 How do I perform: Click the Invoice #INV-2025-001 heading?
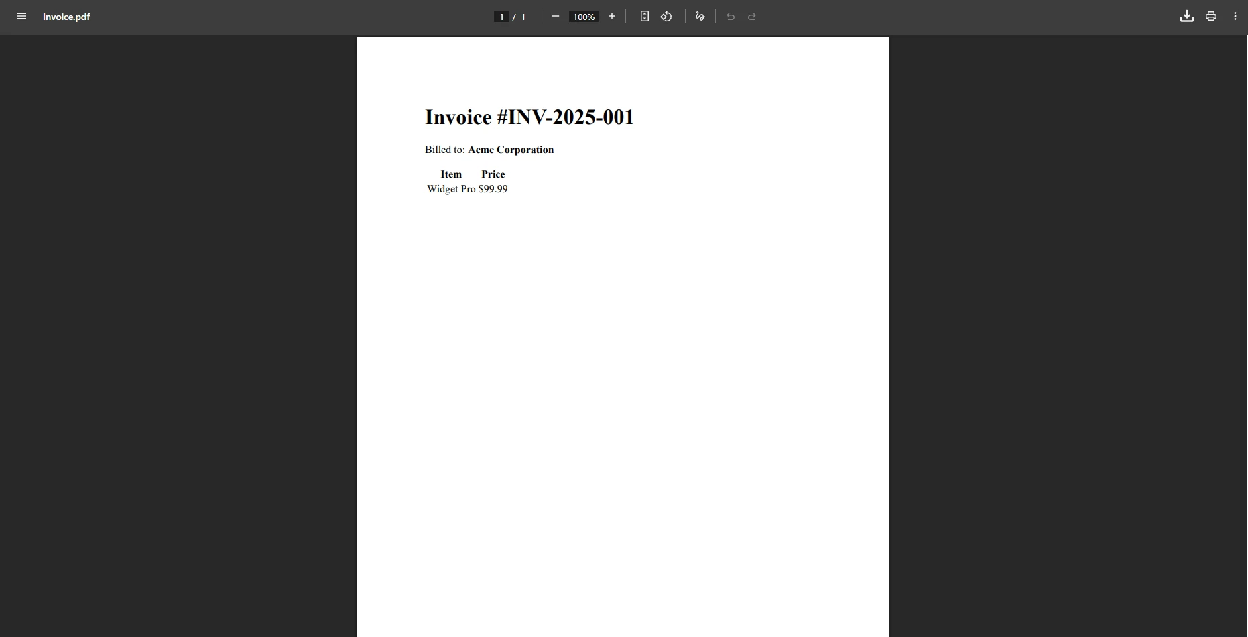(x=529, y=117)
